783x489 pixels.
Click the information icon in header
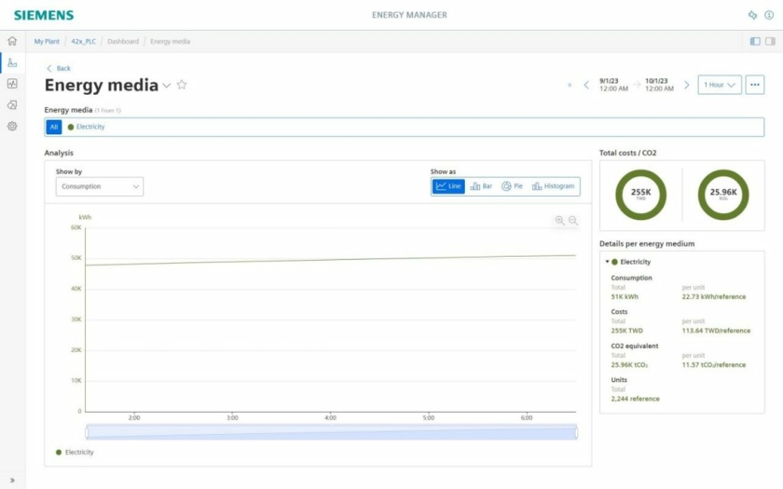[x=769, y=15]
